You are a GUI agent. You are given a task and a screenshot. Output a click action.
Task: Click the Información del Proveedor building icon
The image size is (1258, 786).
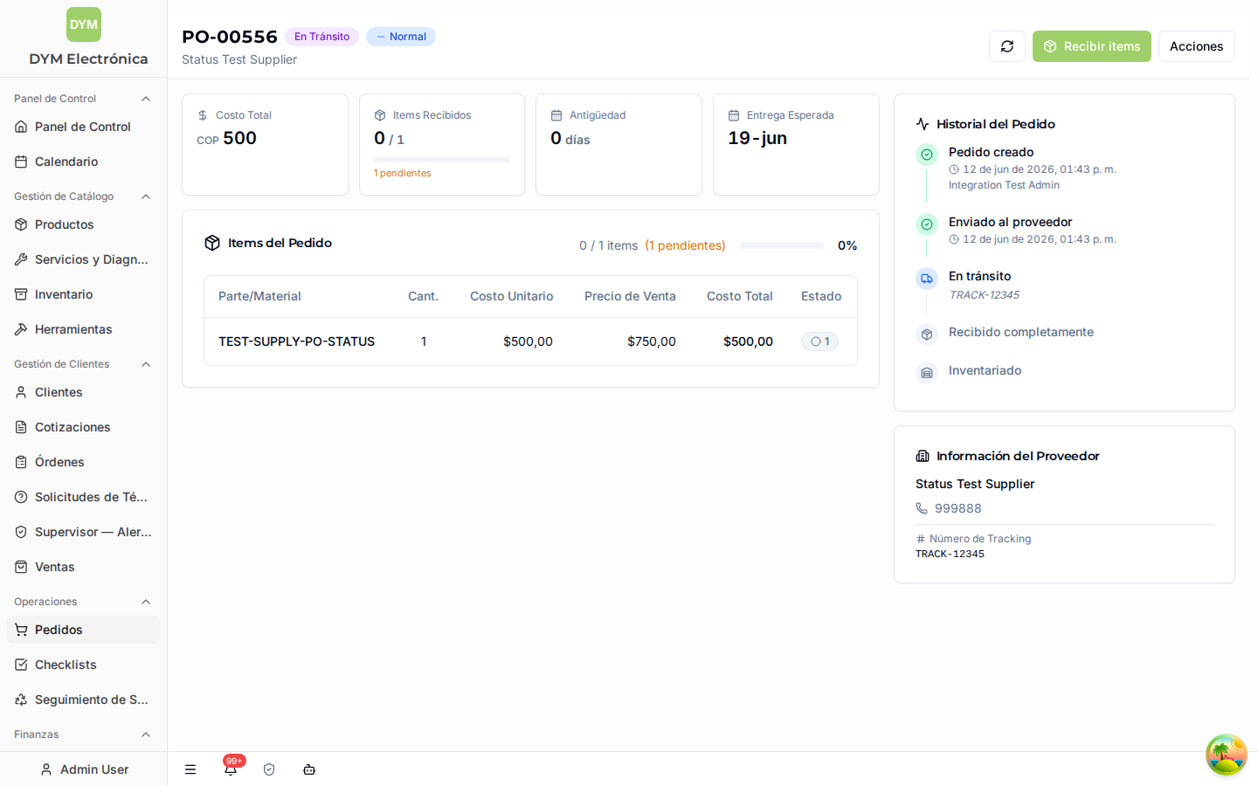click(x=923, y=456)
